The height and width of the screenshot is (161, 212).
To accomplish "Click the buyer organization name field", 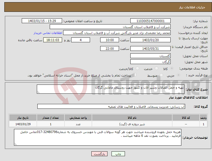I will (110, 27).
